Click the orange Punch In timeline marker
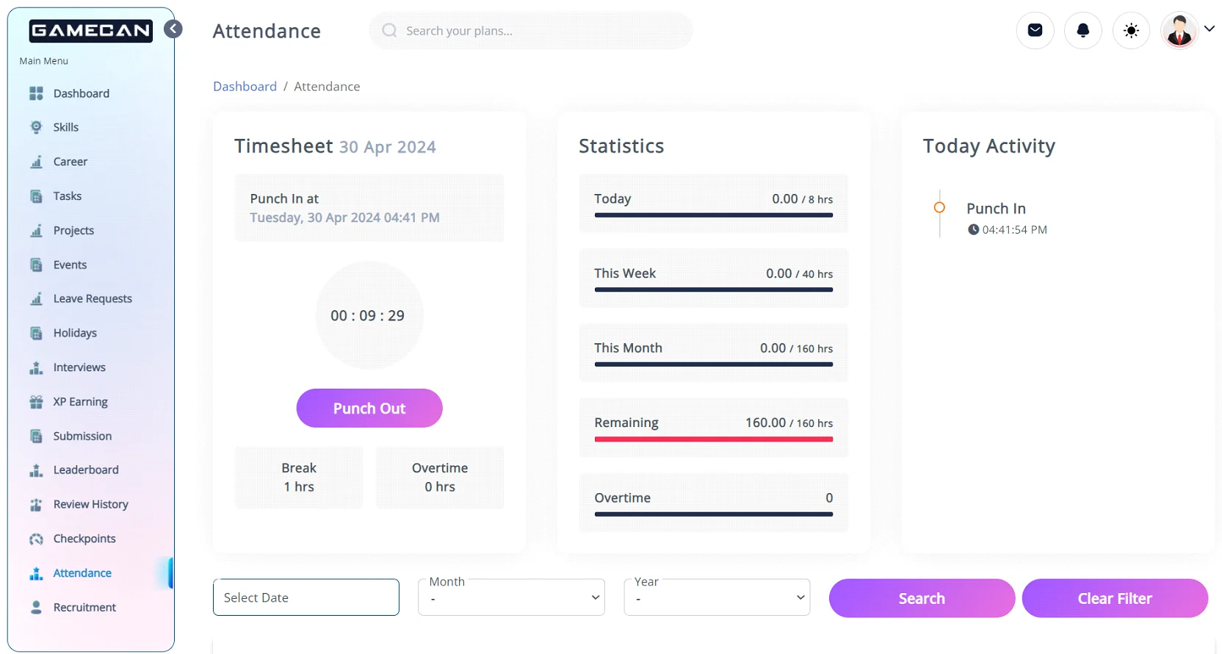The width and height of the screenshot is (1222, 654). (x=939, y=207)
